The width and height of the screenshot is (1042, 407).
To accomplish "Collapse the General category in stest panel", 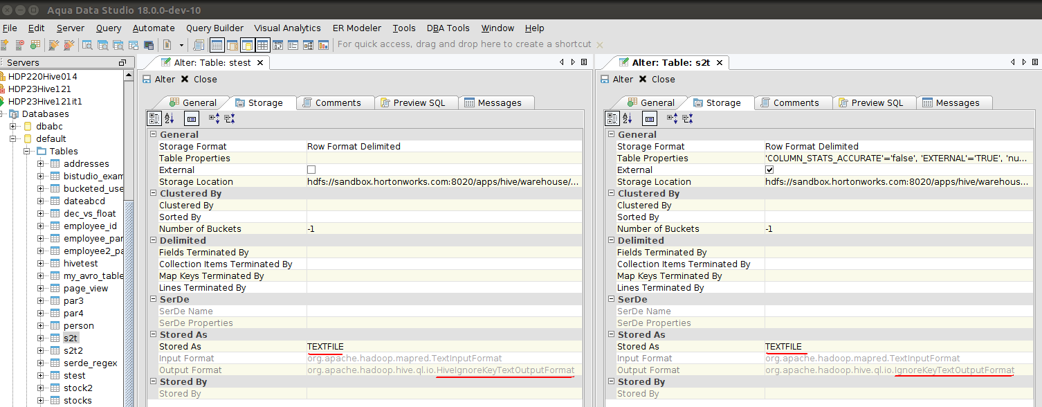I will coord(153,134).
